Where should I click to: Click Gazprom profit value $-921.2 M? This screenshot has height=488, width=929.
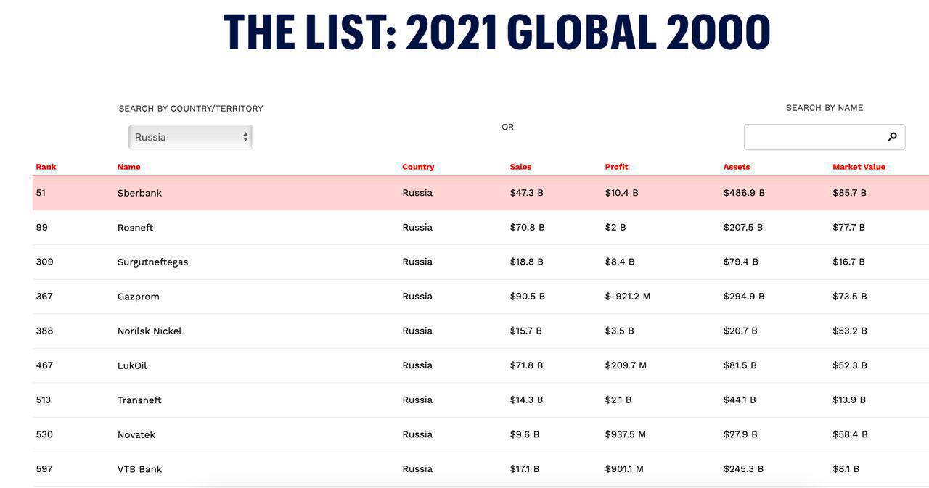pos(628,297)
